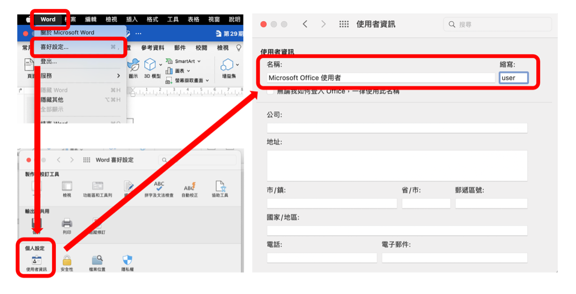
Task: Switch to the 參考資料 ribbon tab
Action: tap(153, 47)
